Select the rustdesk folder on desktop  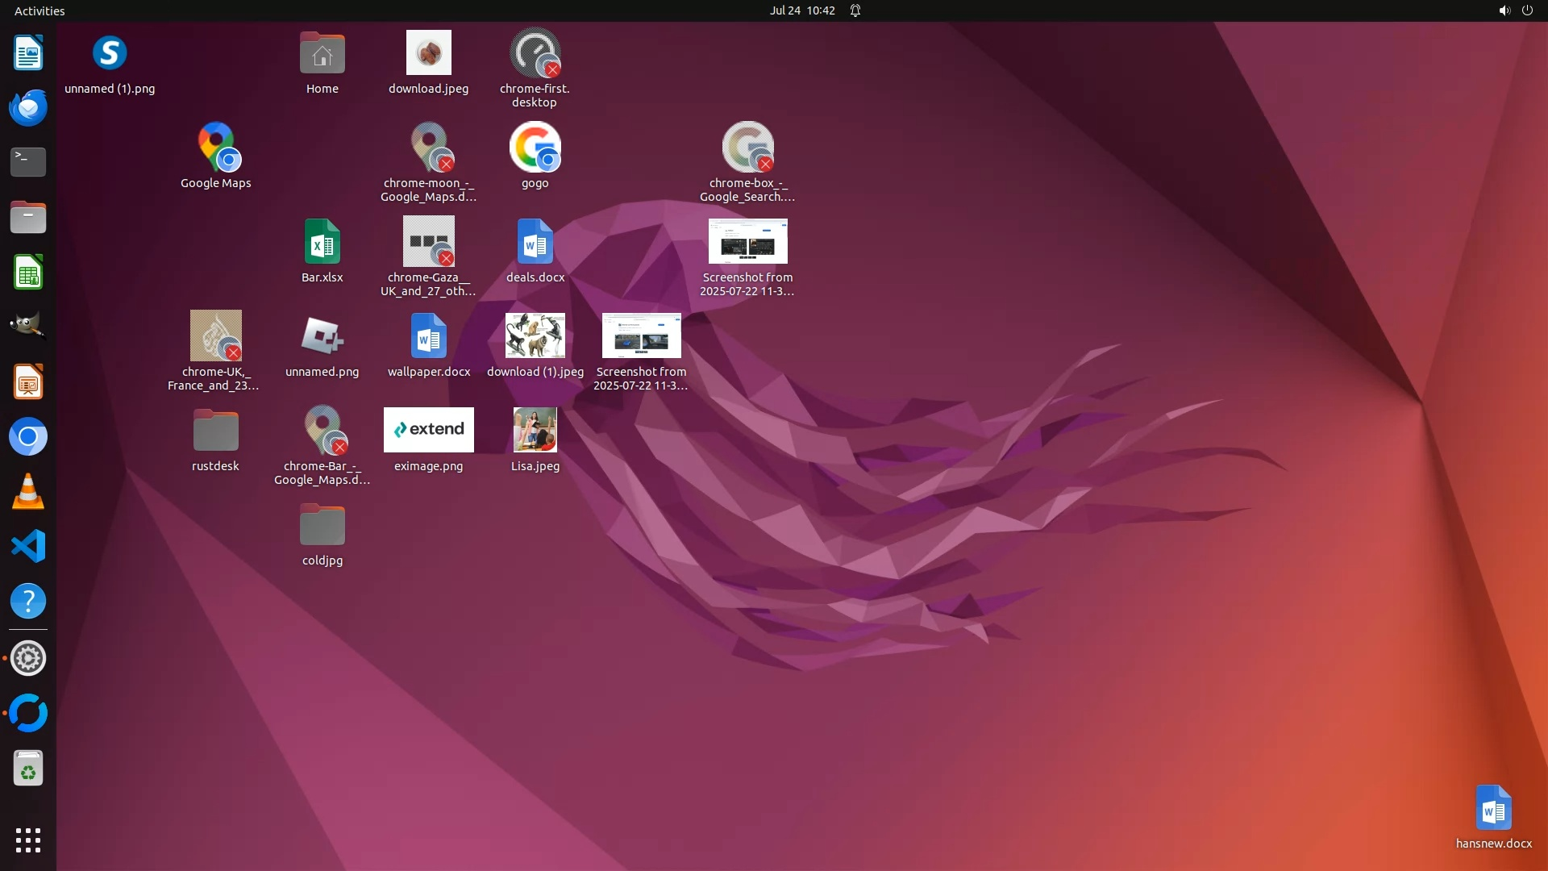click(215, 431)
